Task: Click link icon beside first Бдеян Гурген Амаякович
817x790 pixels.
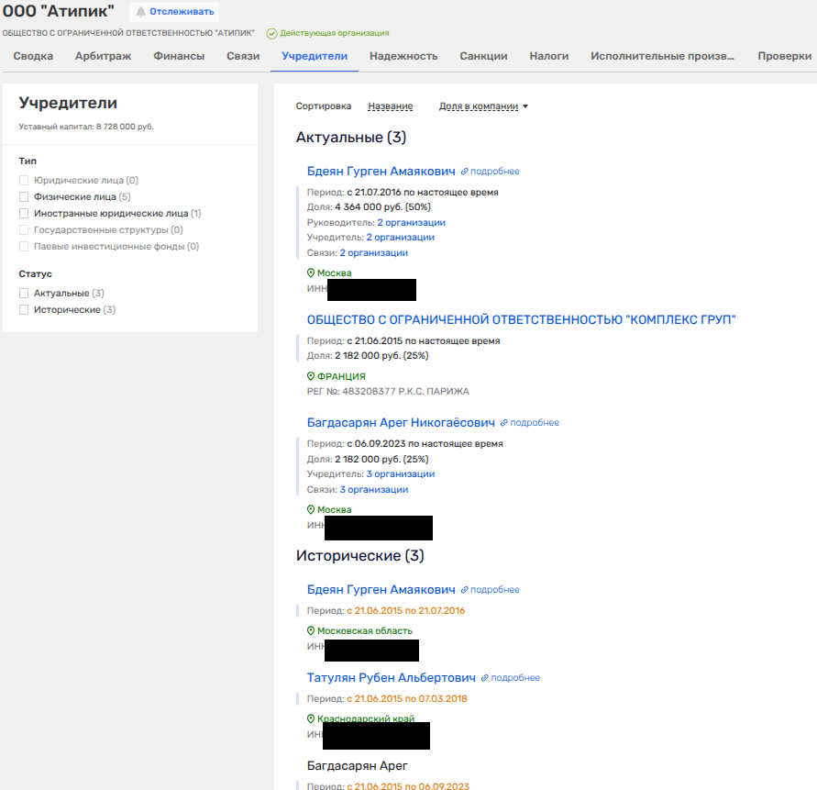Action: (x=465, y=172)
